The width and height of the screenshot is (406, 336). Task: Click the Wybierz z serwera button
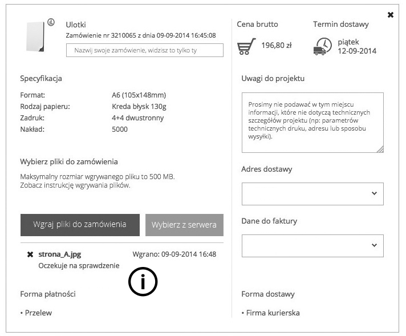[x=184, y=225]
